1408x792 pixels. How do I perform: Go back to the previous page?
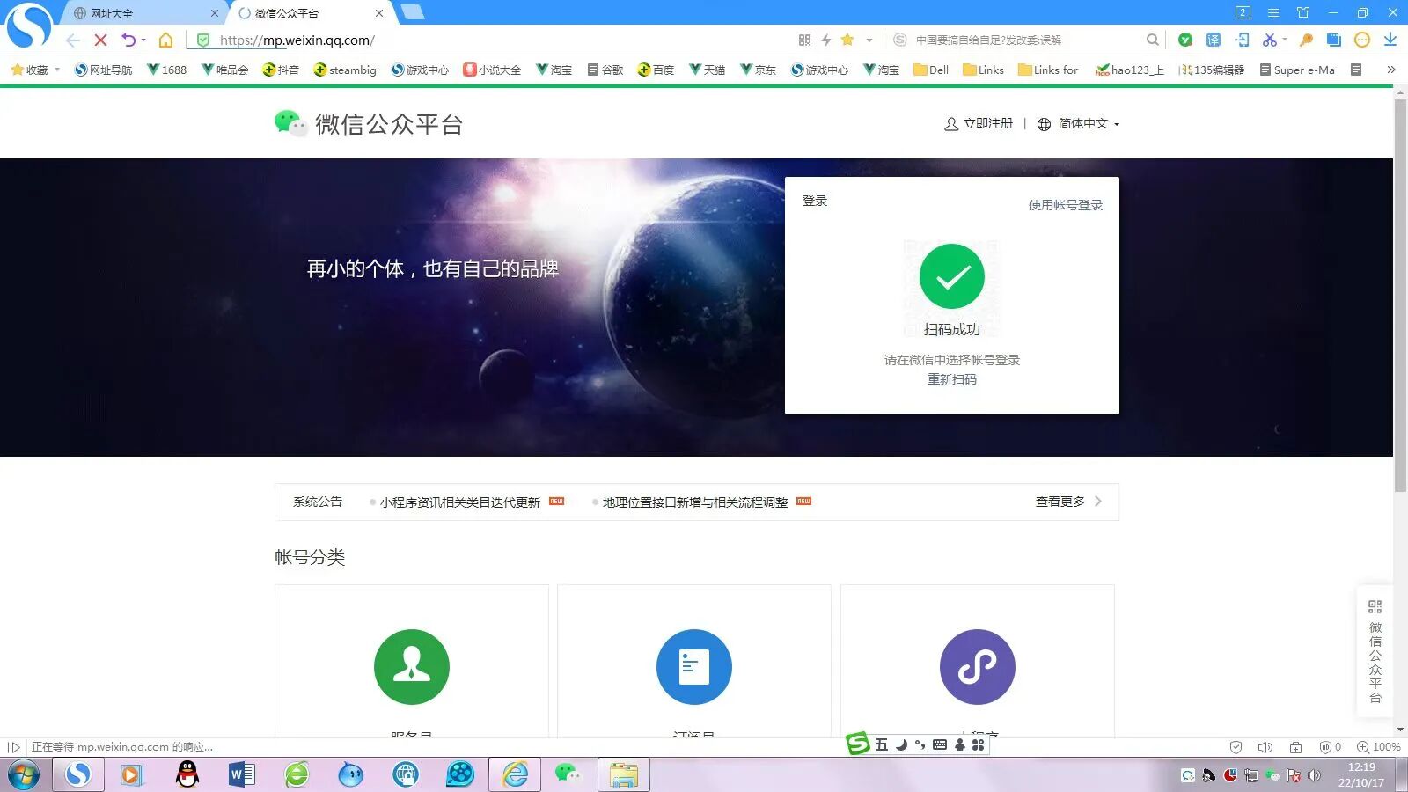(73, 40)
